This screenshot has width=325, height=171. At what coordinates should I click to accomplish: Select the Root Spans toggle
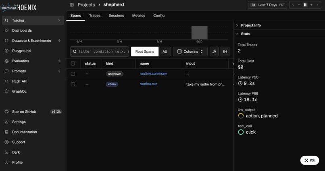[x=145, y=52]
